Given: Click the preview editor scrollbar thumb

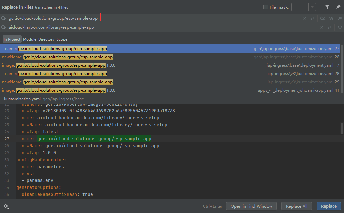Looking at the screenshot, I should (342, 128).
